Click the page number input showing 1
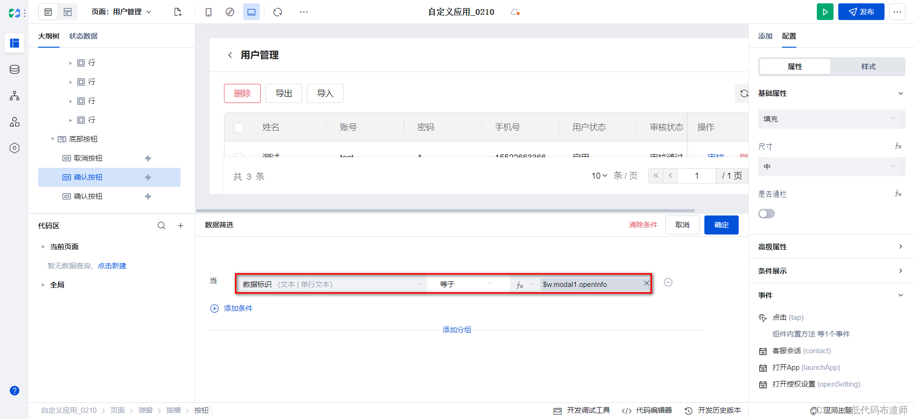Image resolution: width=915 pixels, height=419 pixels. [x=697, y=176]
